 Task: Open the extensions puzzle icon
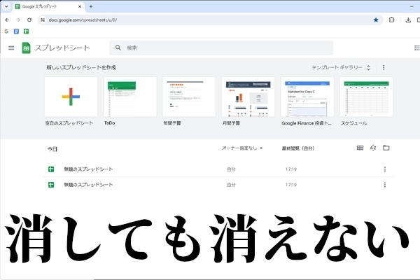click(x=391, y=20)
